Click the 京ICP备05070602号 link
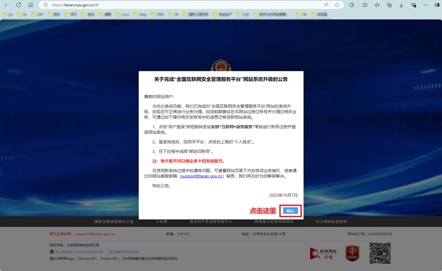 click(124, 252)
